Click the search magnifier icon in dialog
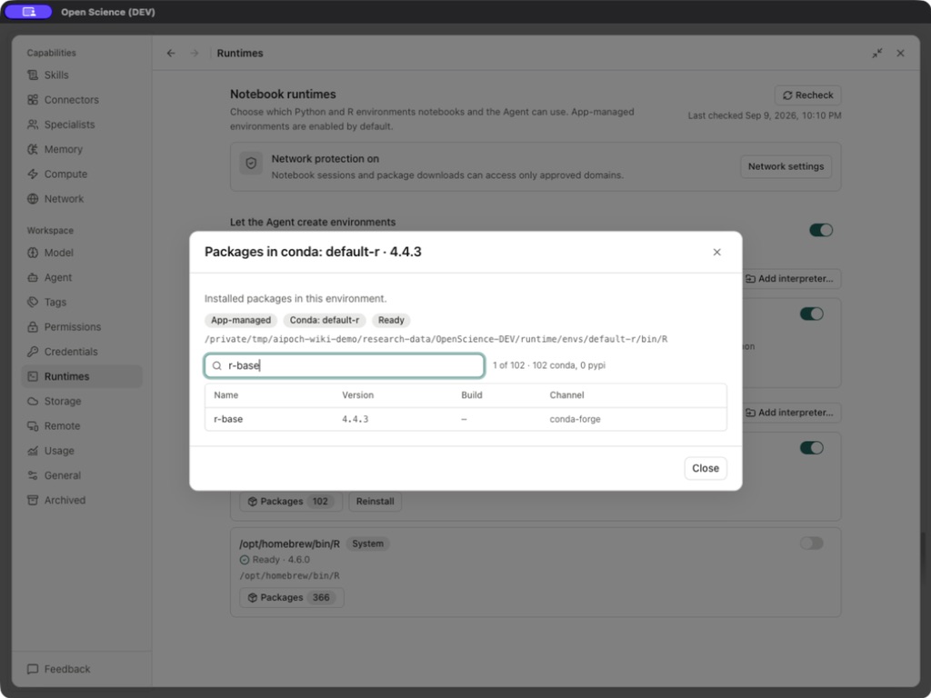This screenshot has width=931, height=698. coord(216,365)
